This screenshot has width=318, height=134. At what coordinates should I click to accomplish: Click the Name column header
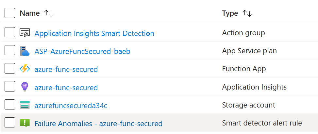[x=30, y=13]
